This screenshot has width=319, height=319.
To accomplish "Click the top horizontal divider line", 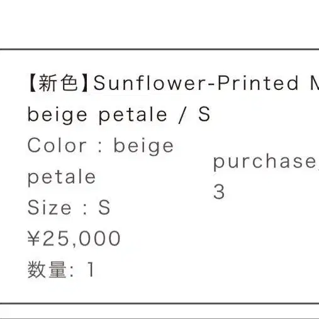I will [159, 49].
